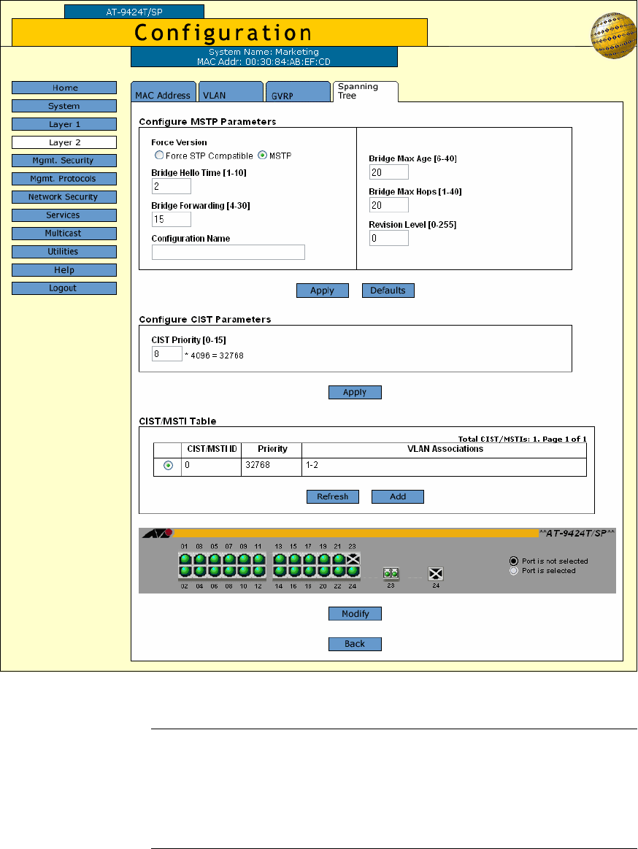The width and height of the screenshot is (638, 849).
Task: Open the Help menu
Action: pos(64,270)
